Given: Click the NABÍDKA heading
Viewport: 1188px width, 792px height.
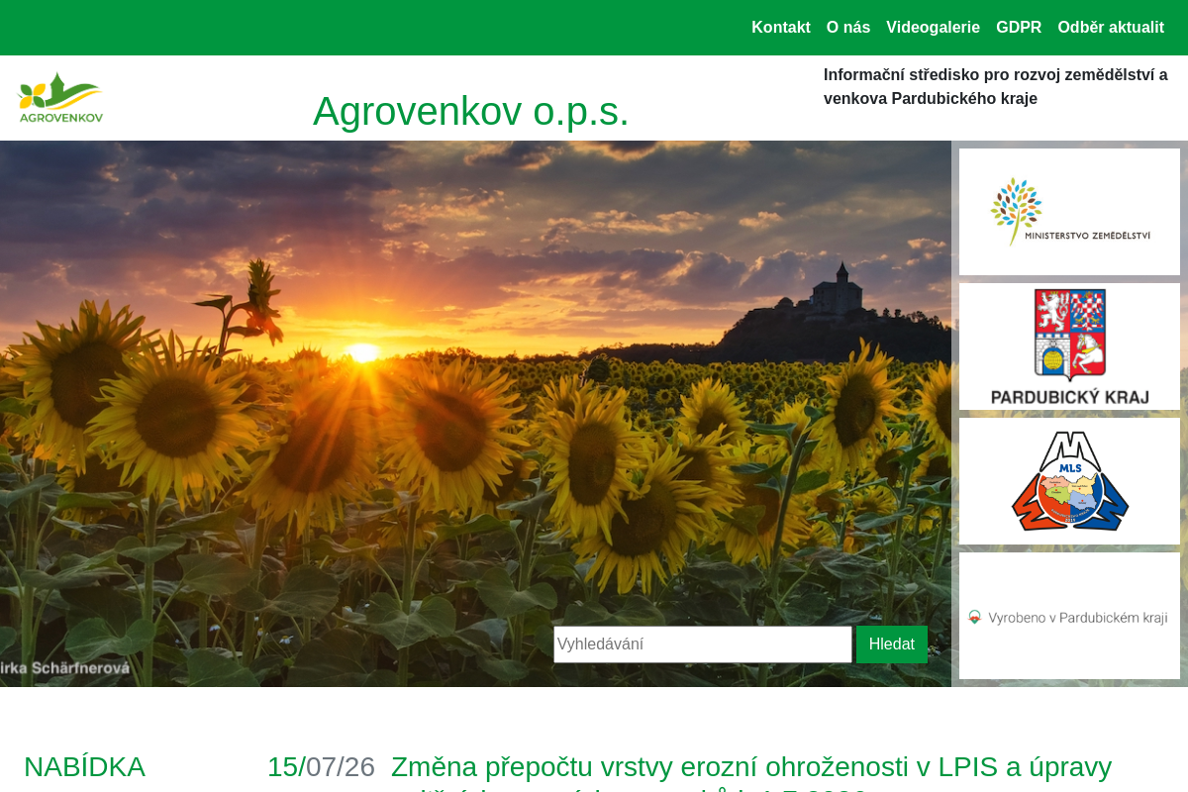Looking at the screenshot, I should [x=85, y=767].
